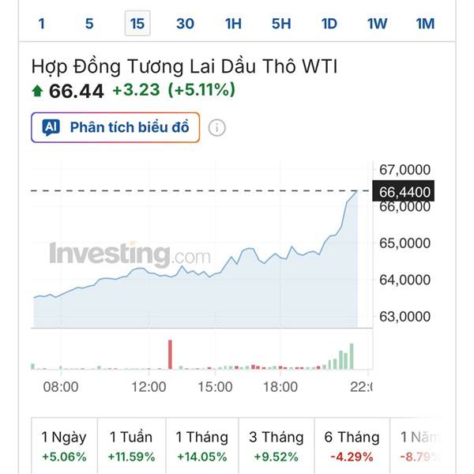This screenshot has height=474, width=474.
Task: Select the 15 minute timeframe
Action: (137, 24)
